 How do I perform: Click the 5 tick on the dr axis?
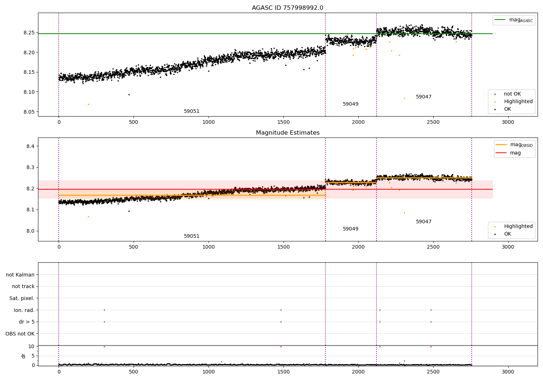tap(33, 356)
